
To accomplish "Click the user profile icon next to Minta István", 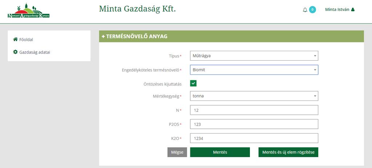I will coord(353,10).
